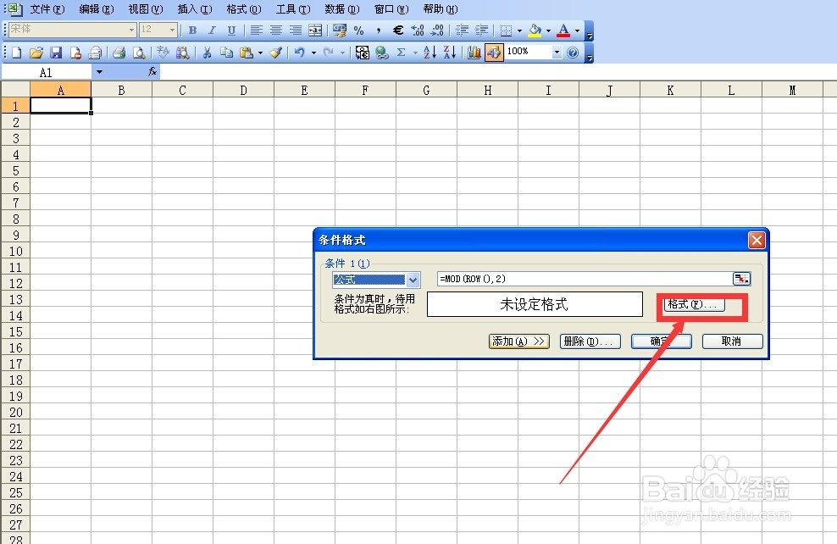
Task: Apply currency style
Action: [x=339, y=31]
